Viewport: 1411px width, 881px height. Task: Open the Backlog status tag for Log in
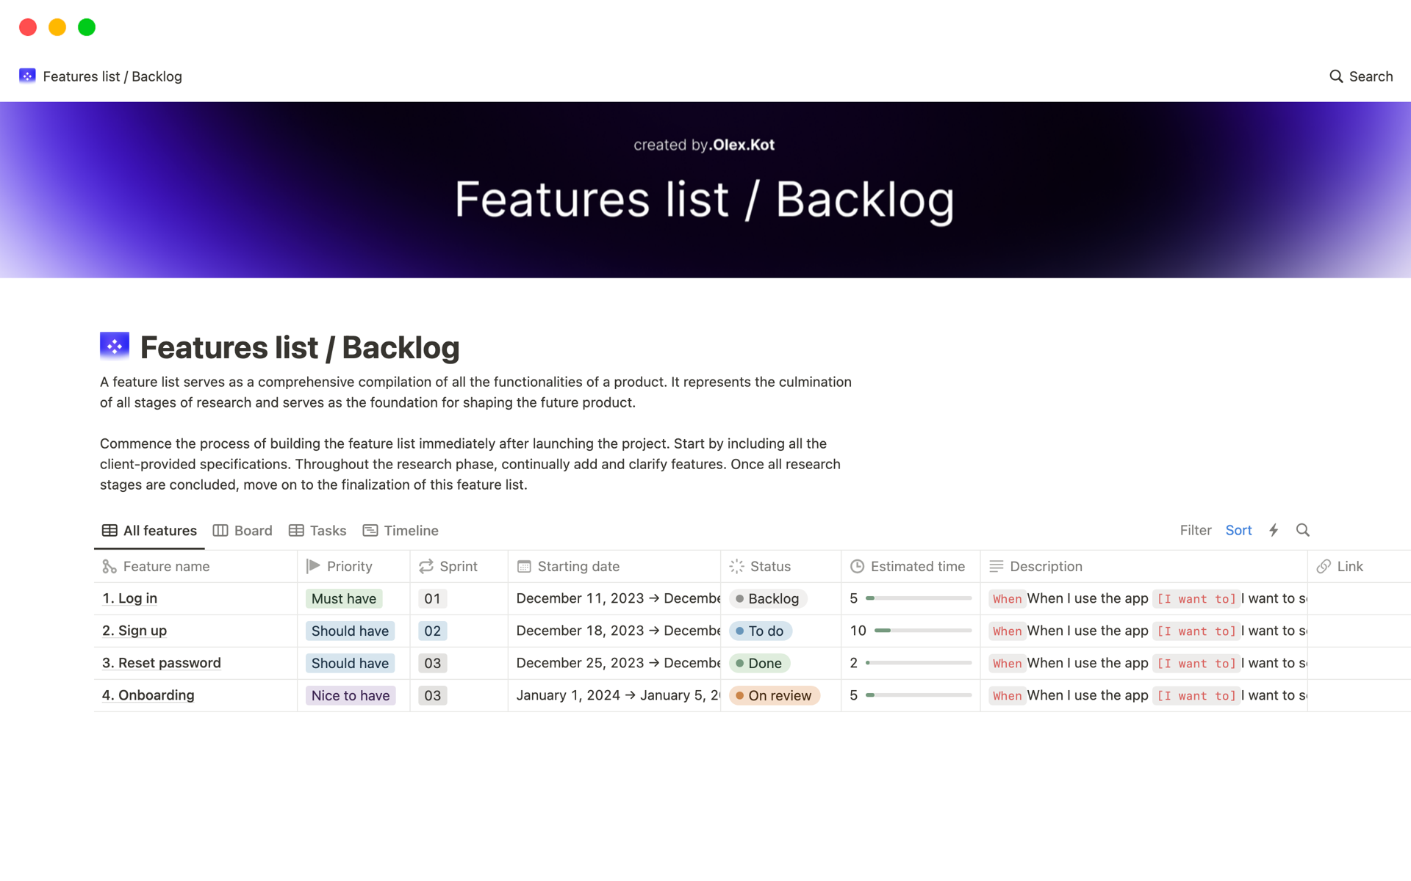pos(767,598)
